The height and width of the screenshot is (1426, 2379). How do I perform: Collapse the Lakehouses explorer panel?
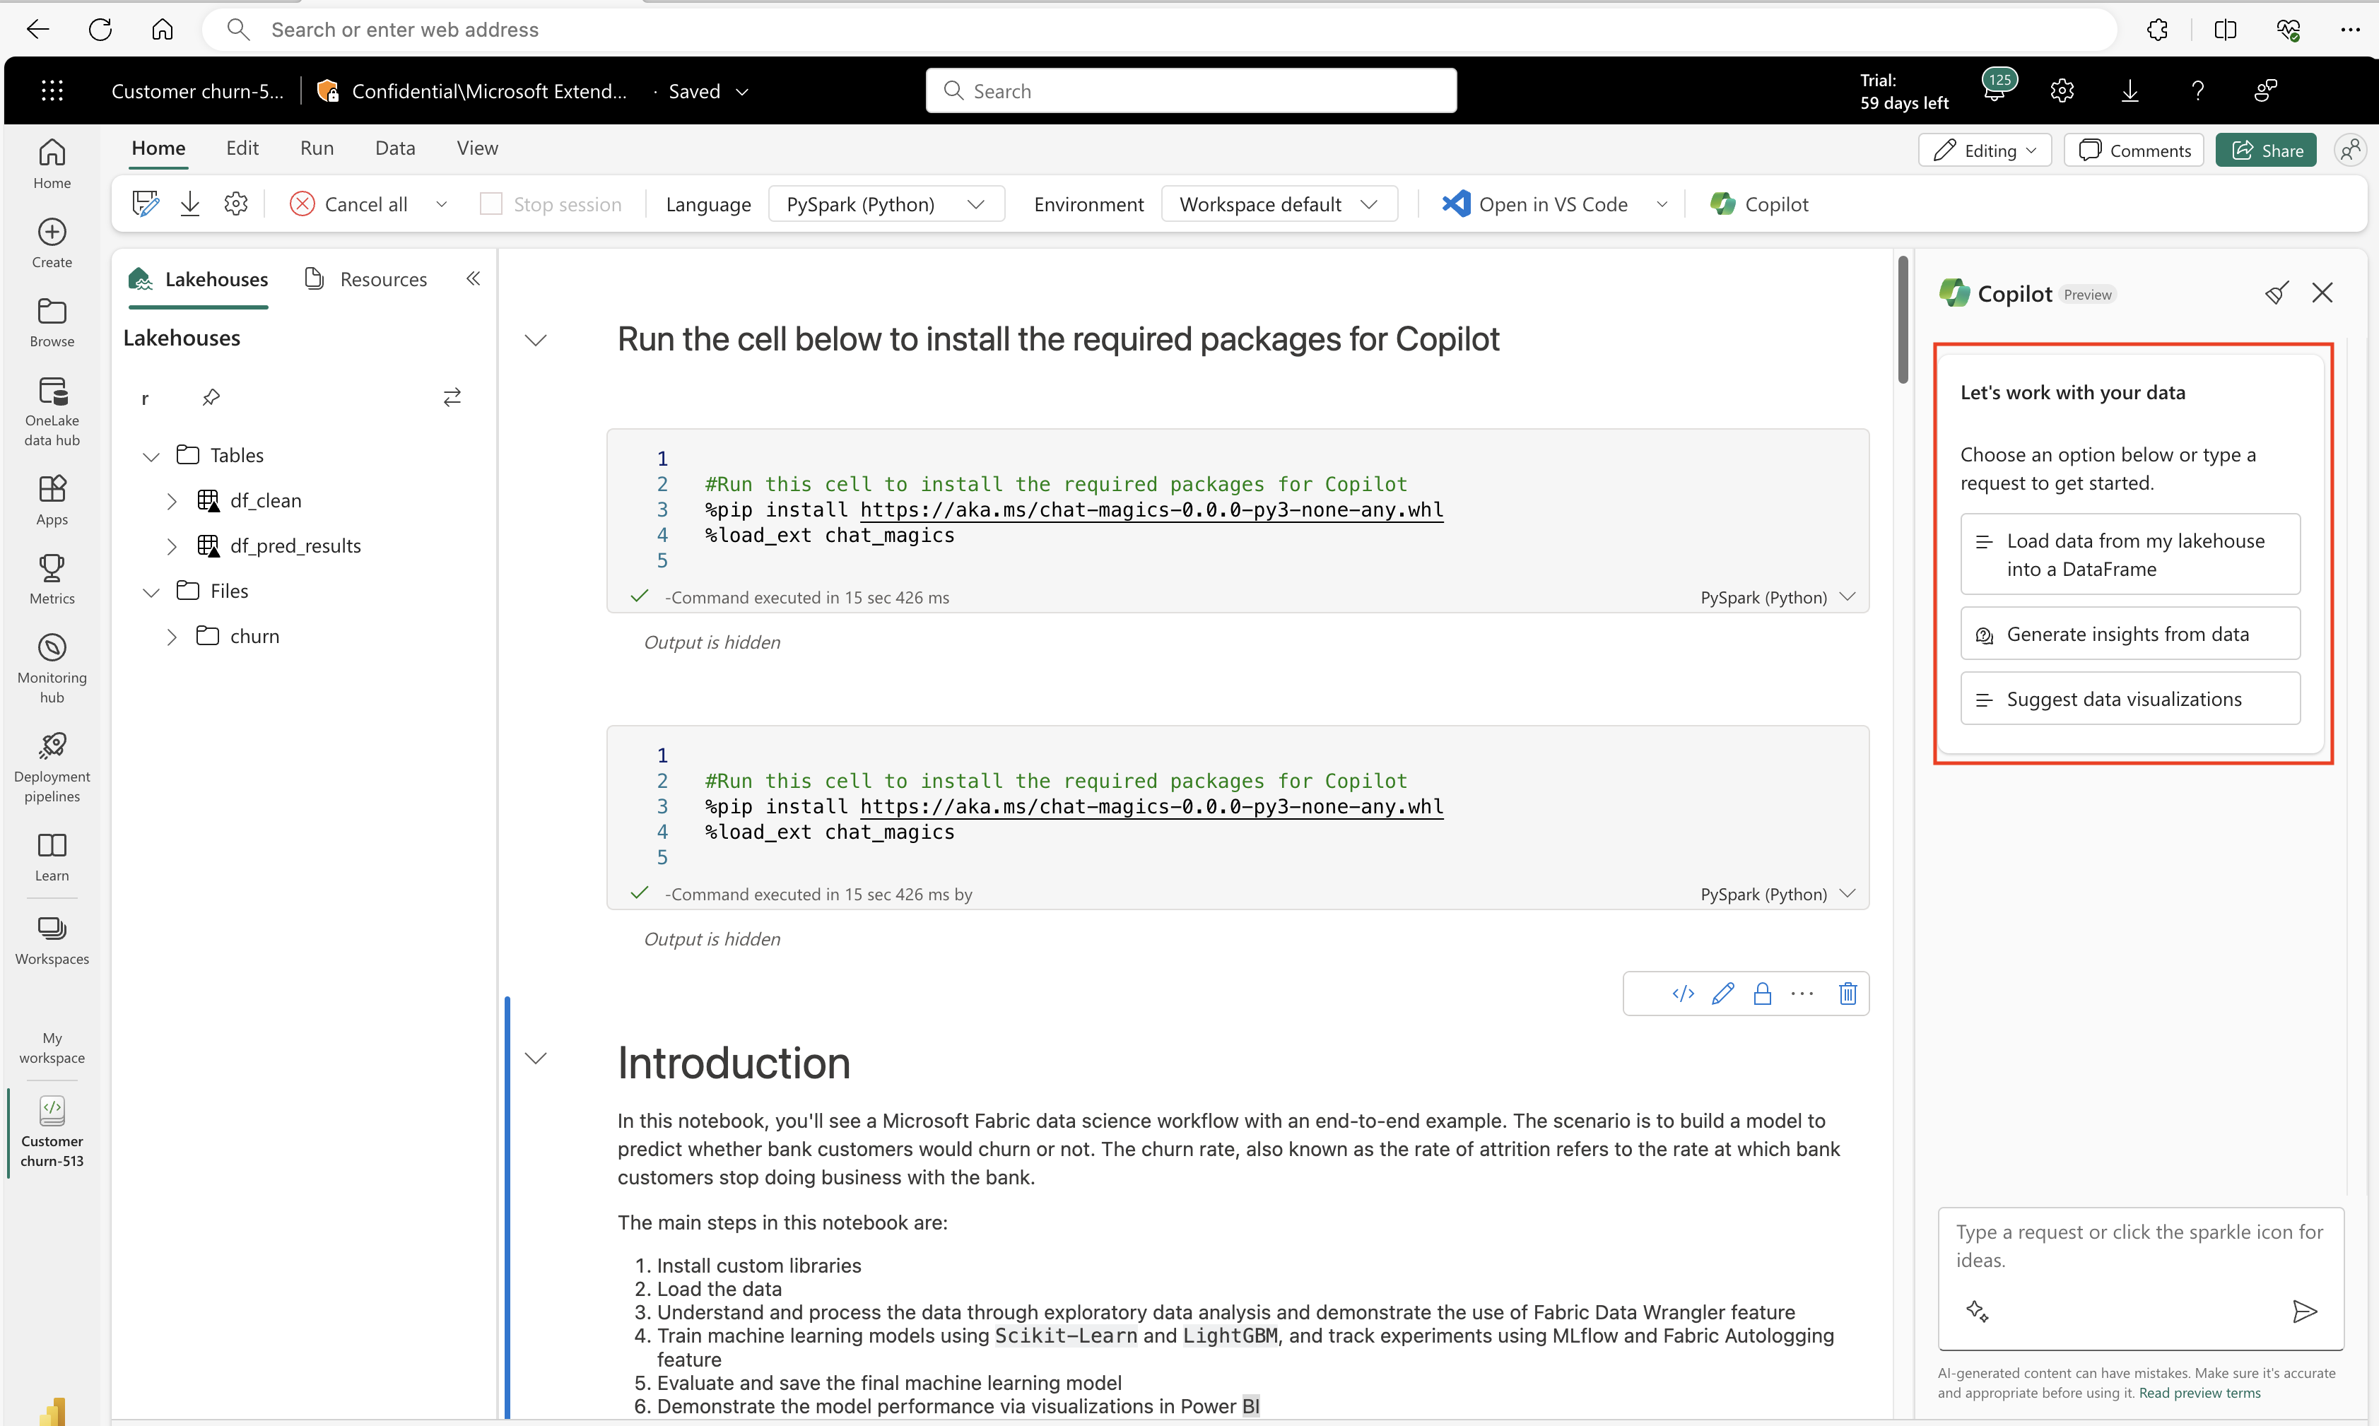(x=473, y=278)
